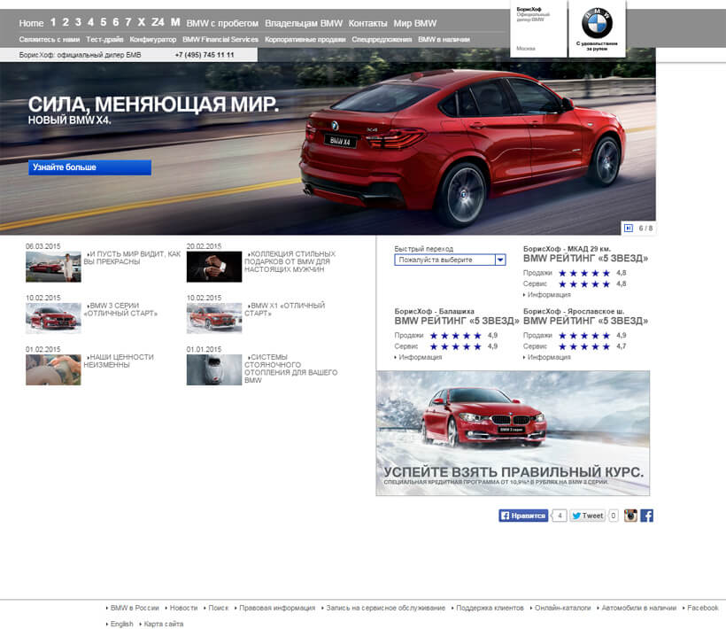Open thumbnail of 01.02.2015 news item
The image size is (726, 629).
[53, 369]
